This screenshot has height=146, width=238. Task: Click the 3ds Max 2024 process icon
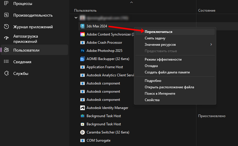82,26
